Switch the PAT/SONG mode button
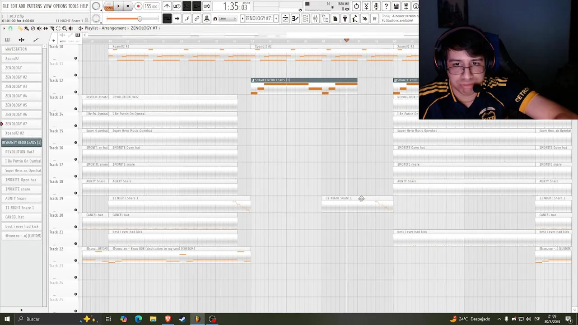The height and width of the screenshot is (325, 578). point(109,6)
